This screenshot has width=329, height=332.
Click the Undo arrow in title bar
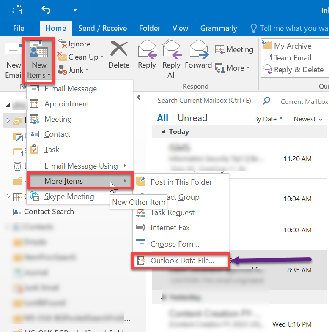tap(46, 10)
